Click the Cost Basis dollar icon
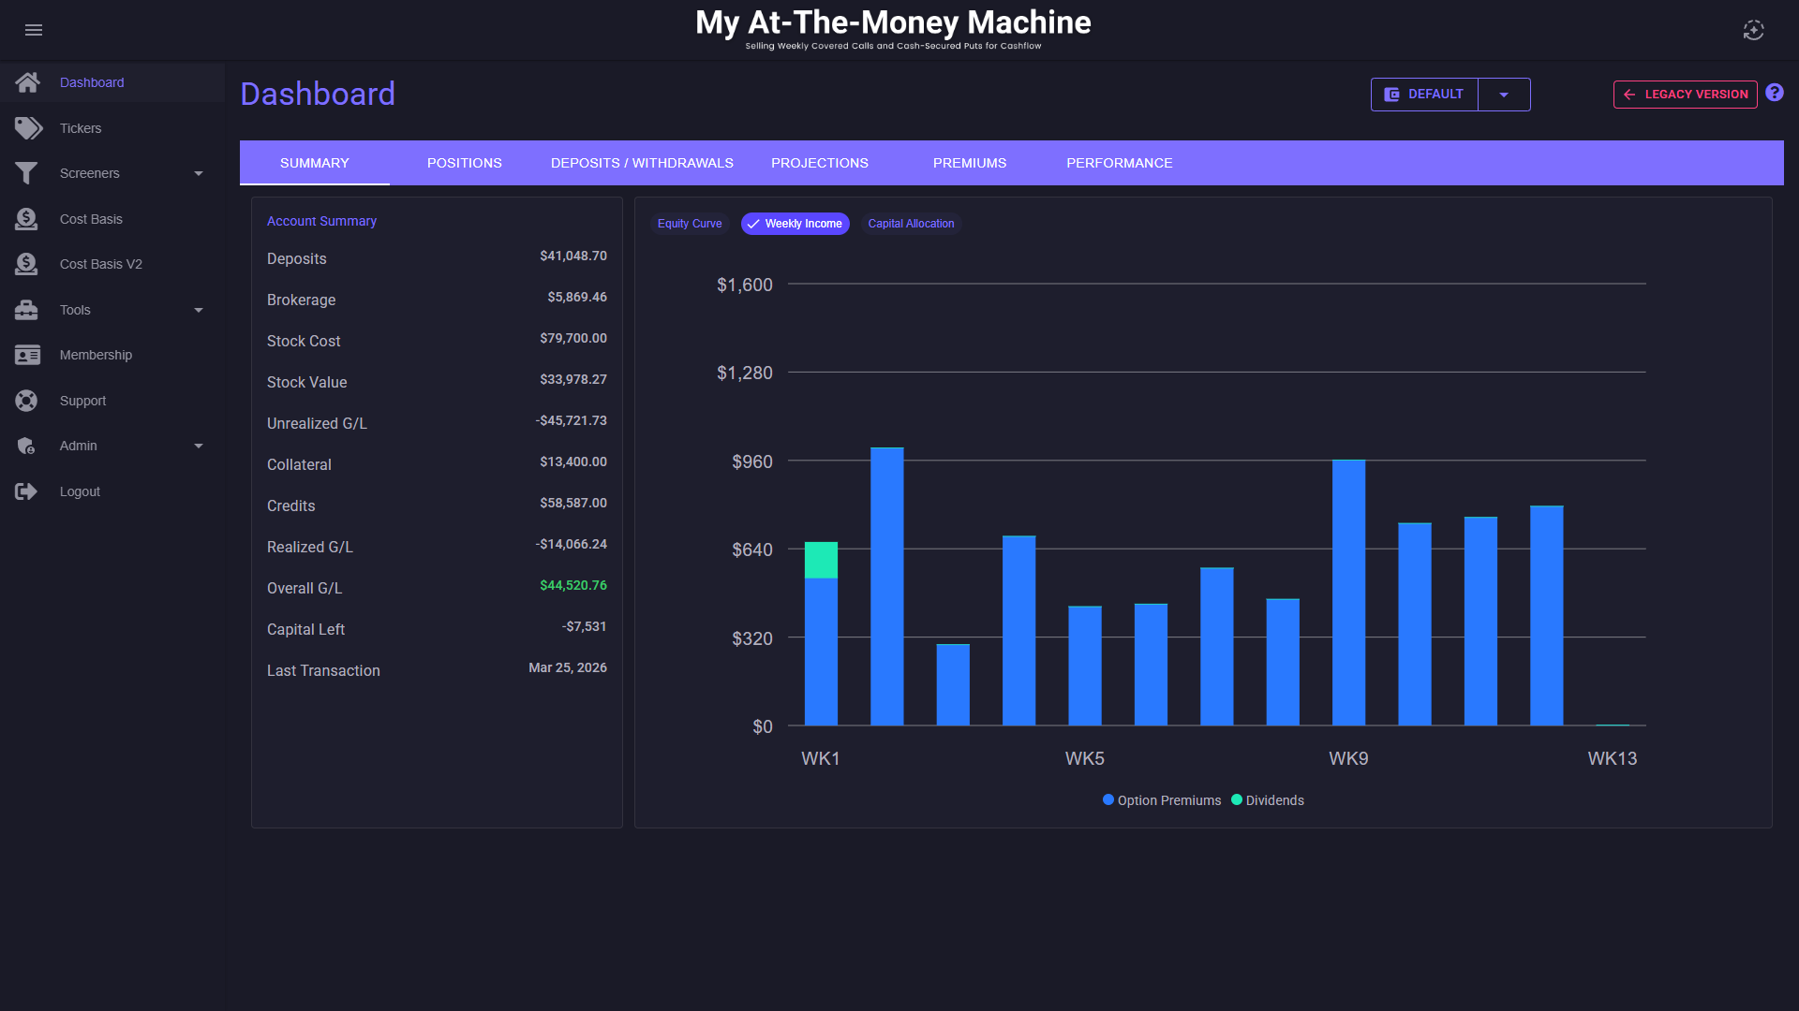 [x=26, y=219]
